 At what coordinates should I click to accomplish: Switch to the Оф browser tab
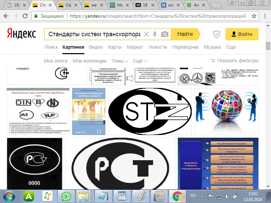66,5
